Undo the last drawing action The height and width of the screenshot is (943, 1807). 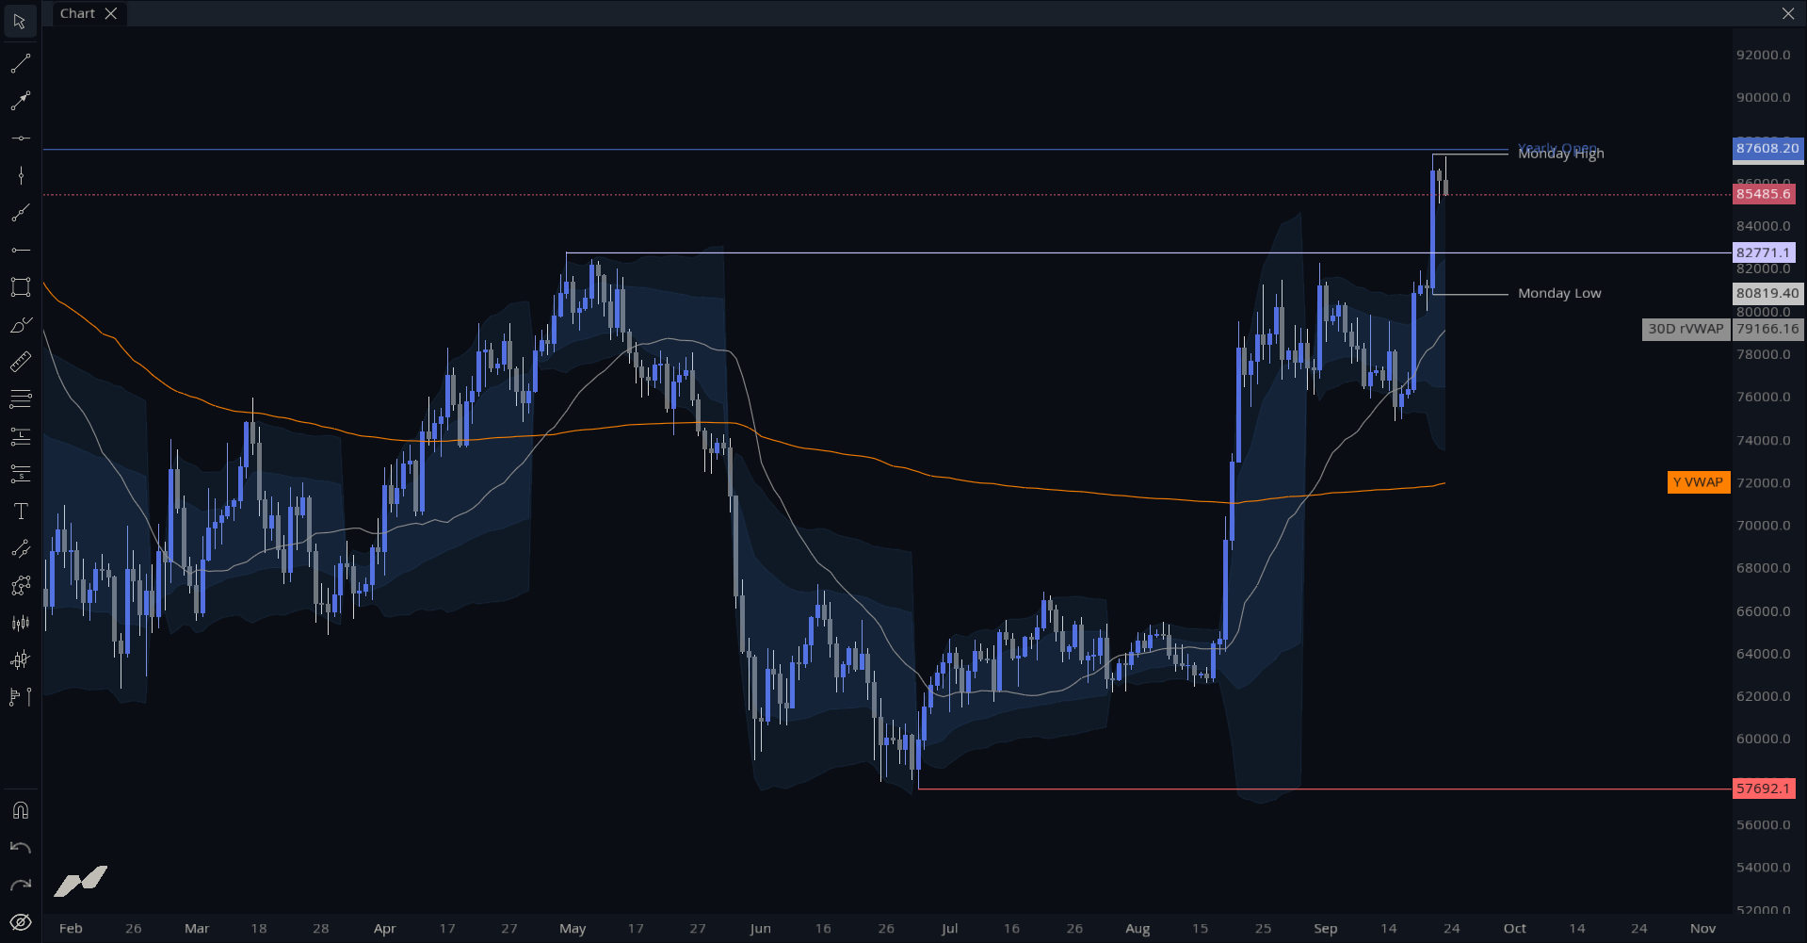click(x=20, y=848)
